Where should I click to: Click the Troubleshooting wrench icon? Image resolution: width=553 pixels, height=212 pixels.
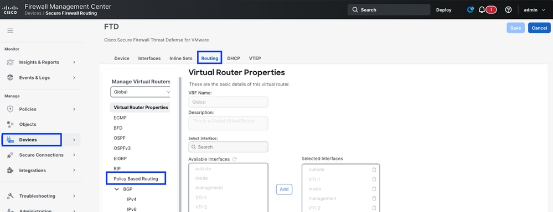pos(10,196)
